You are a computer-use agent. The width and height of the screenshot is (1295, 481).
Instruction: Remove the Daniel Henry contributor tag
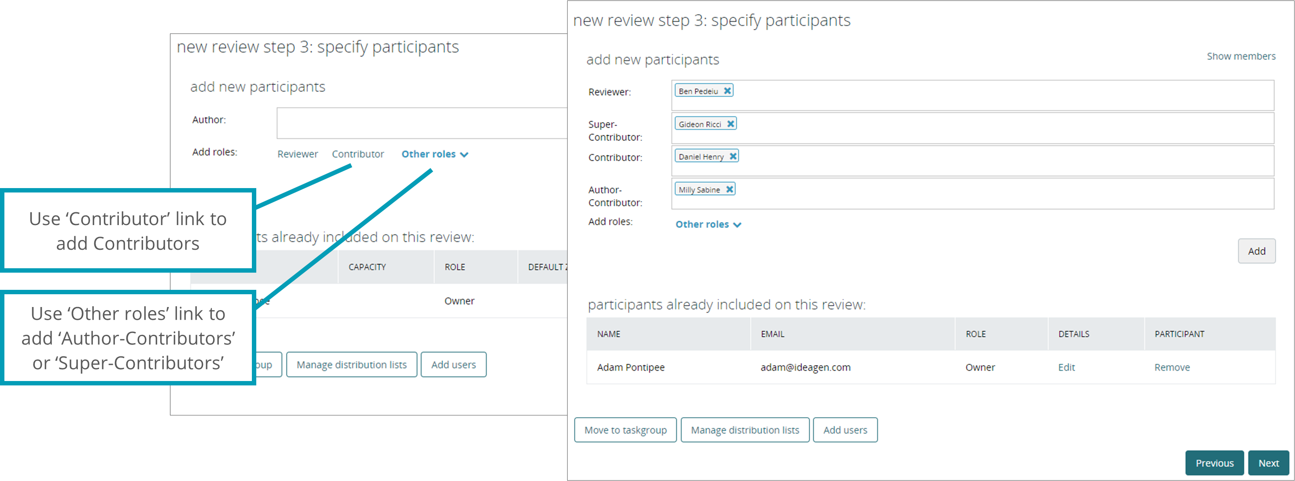click(x=733, y=156)
